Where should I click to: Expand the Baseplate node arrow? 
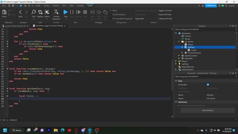tap(179, 58)
